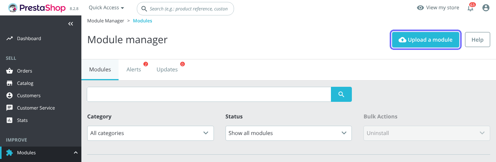This screenshot has width=496, height=162.
Task: Open Stats in the sidebar menu
Action: [22, 120]
